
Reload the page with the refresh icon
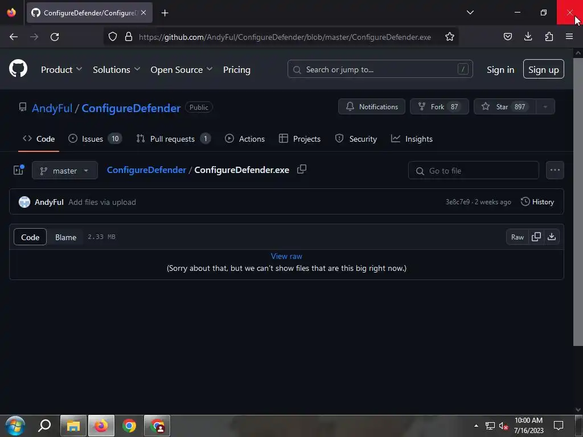pyautogui.click(x=55, y=37)
